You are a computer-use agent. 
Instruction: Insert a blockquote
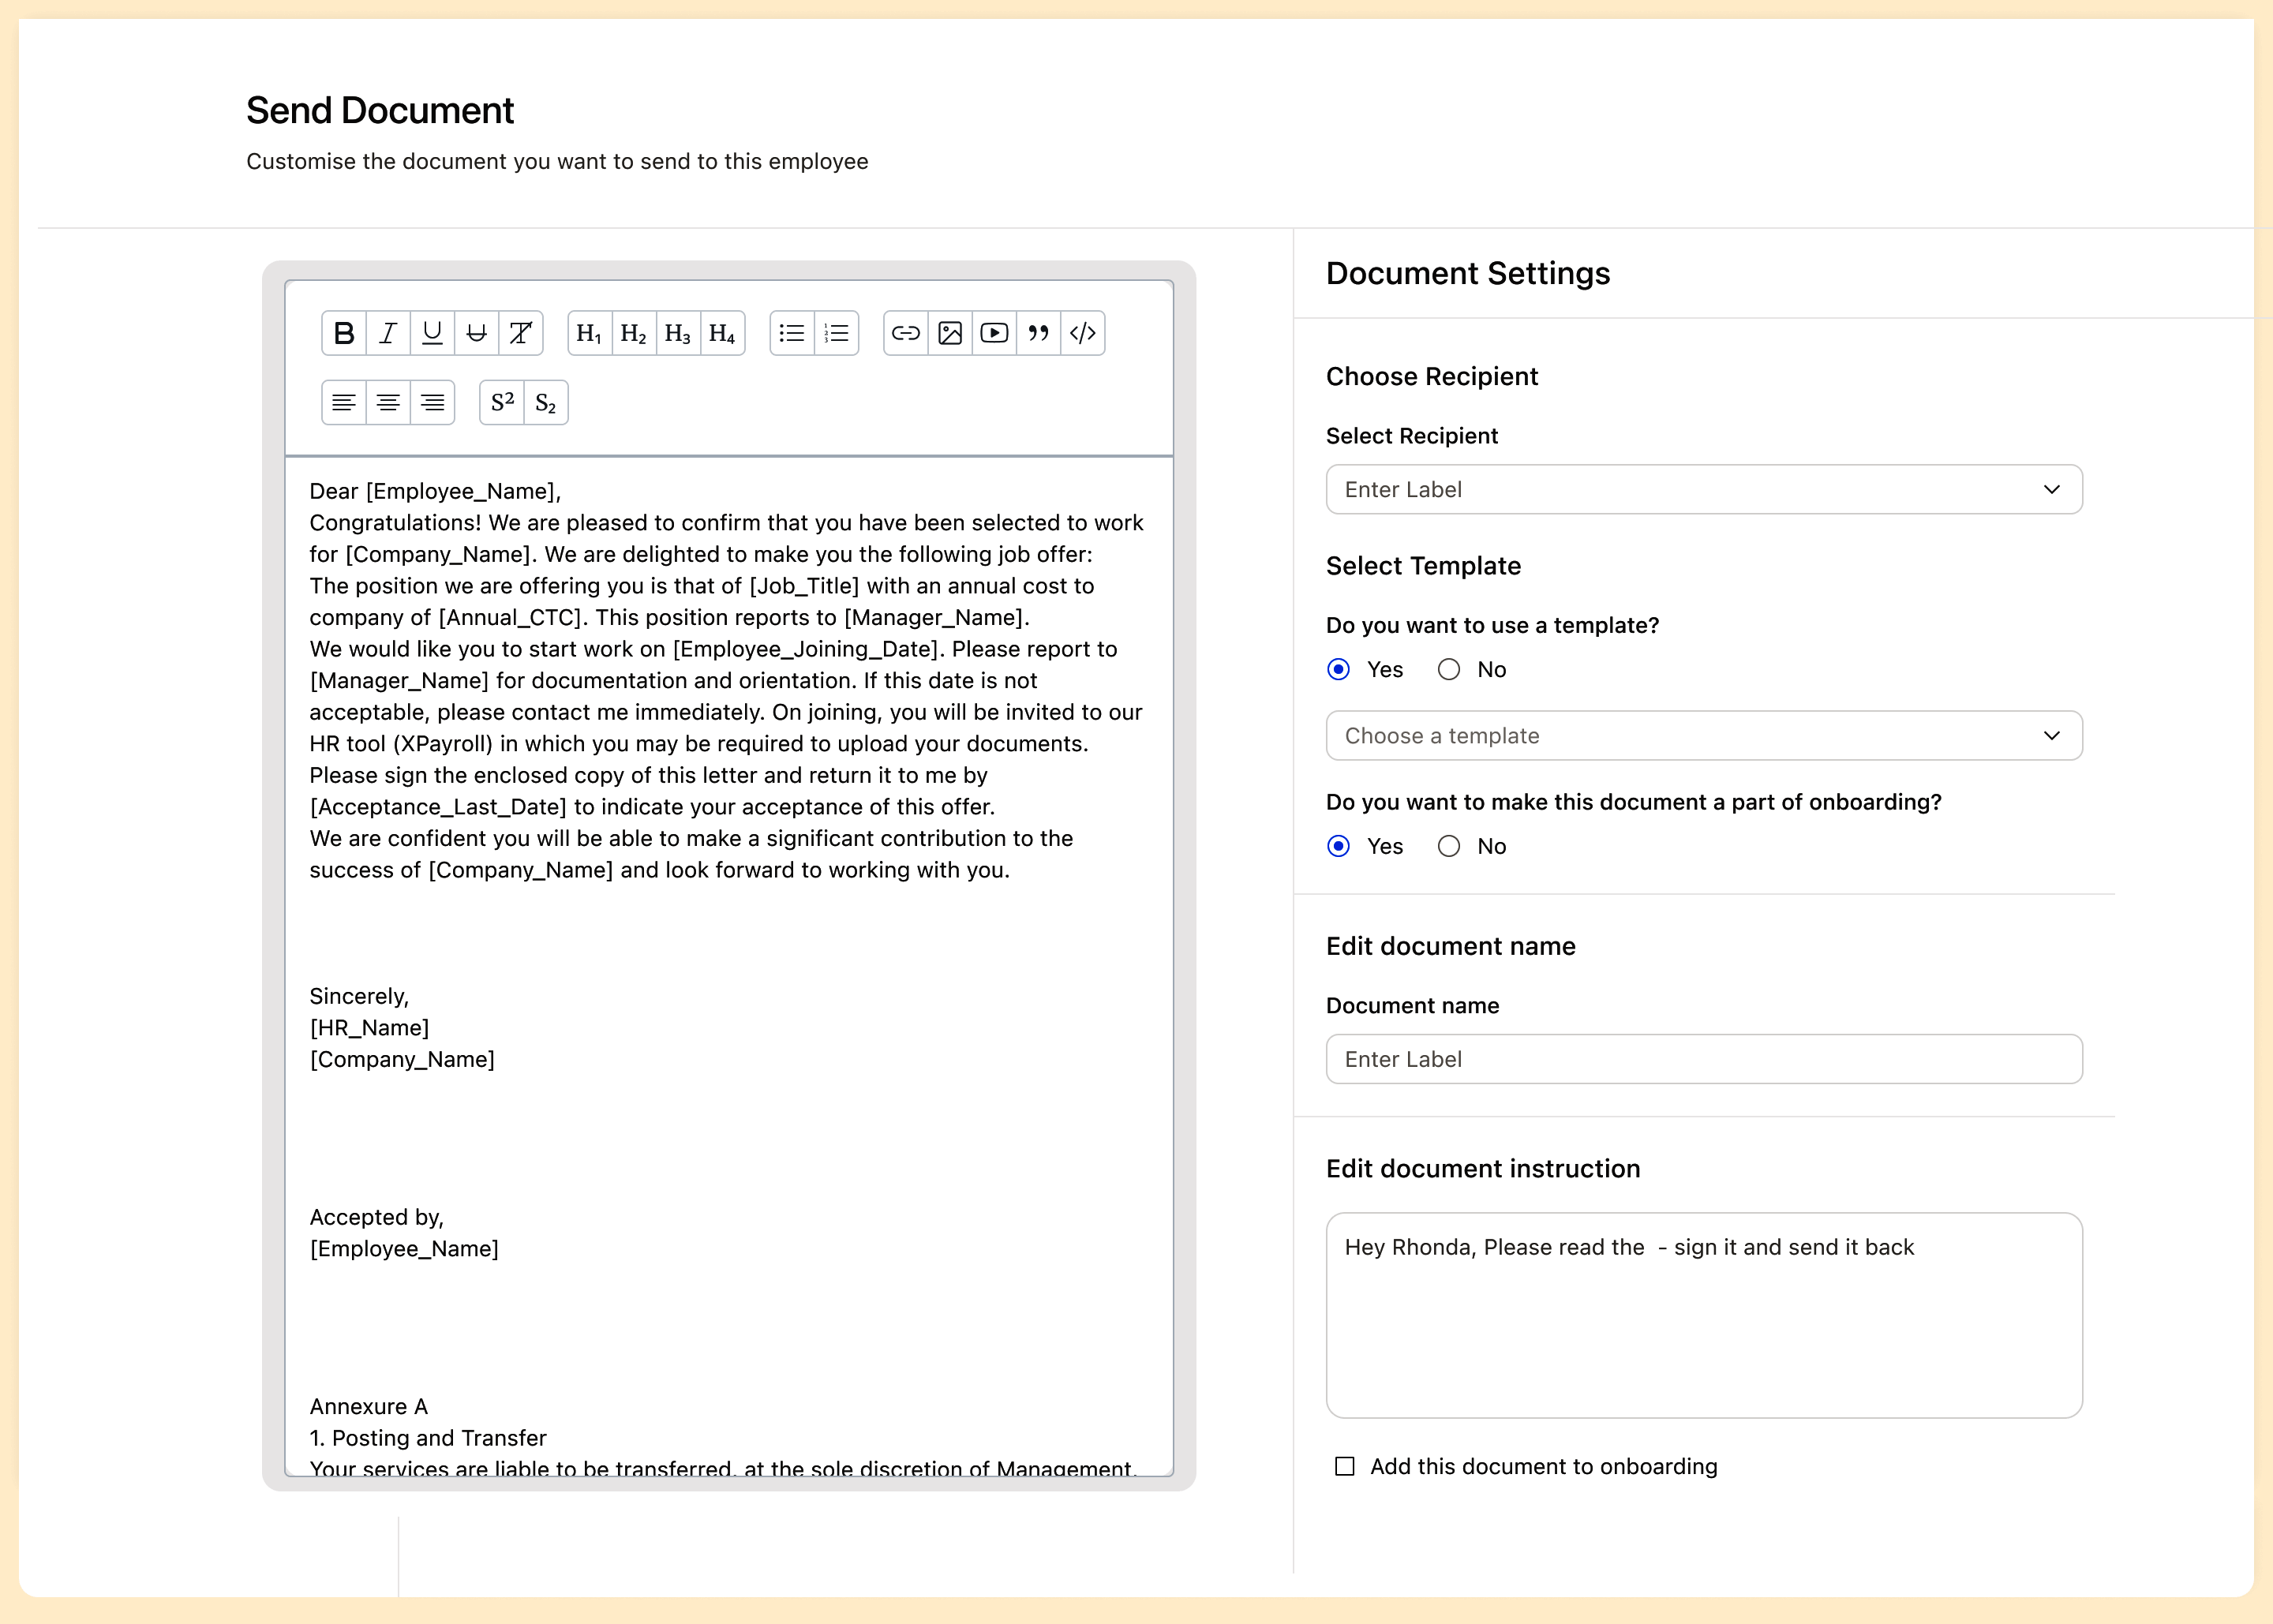(1039, 333)
